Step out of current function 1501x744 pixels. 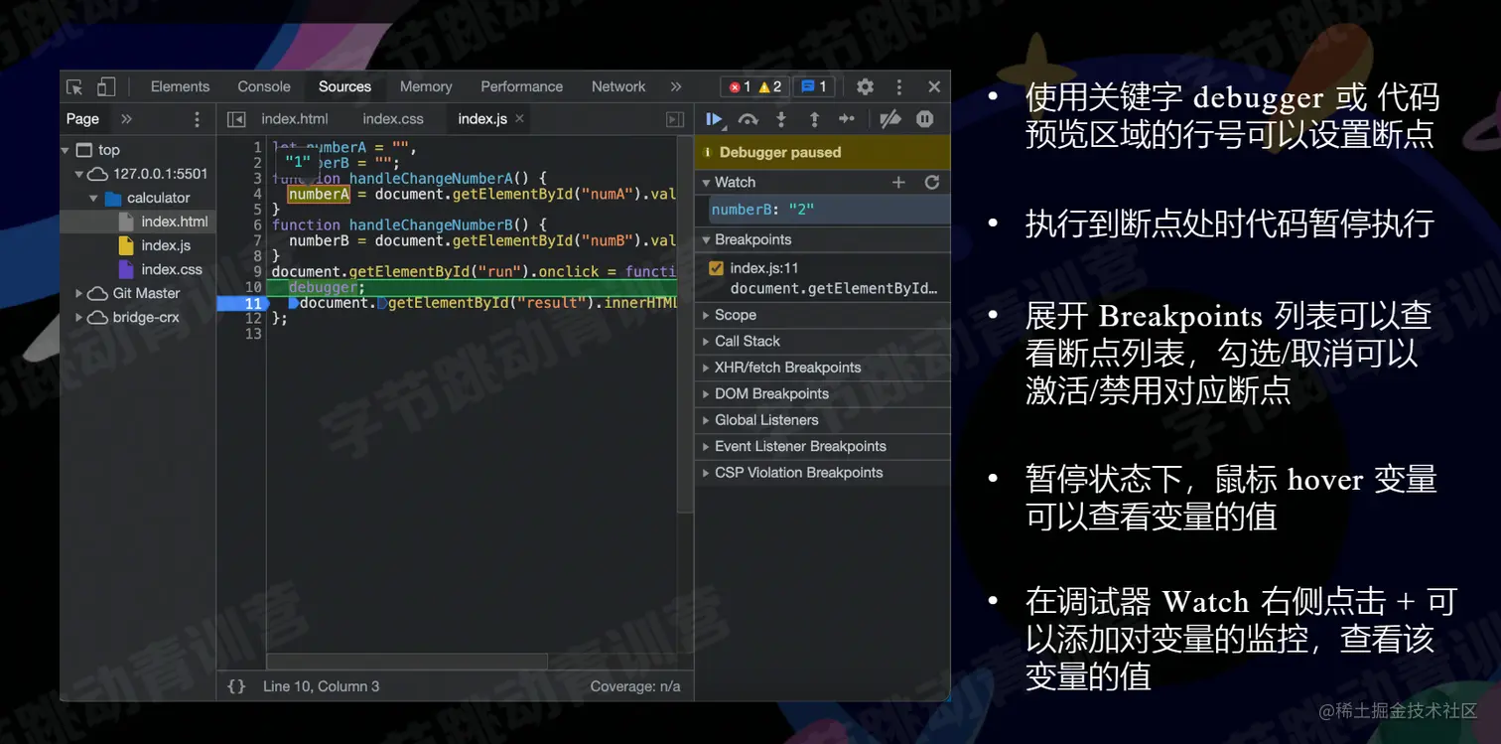click(814, 119)
